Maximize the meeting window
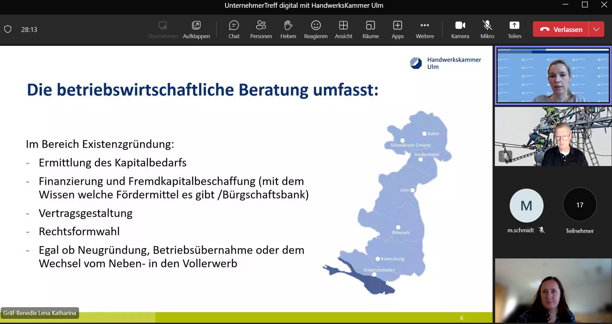The image size is (612, 324). point(585,5)
